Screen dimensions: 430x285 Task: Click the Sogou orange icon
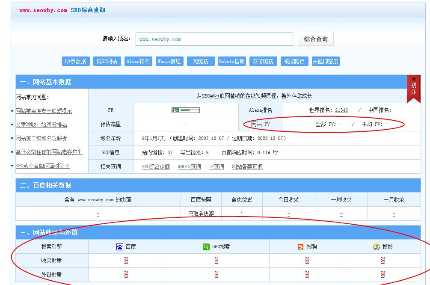301,247
